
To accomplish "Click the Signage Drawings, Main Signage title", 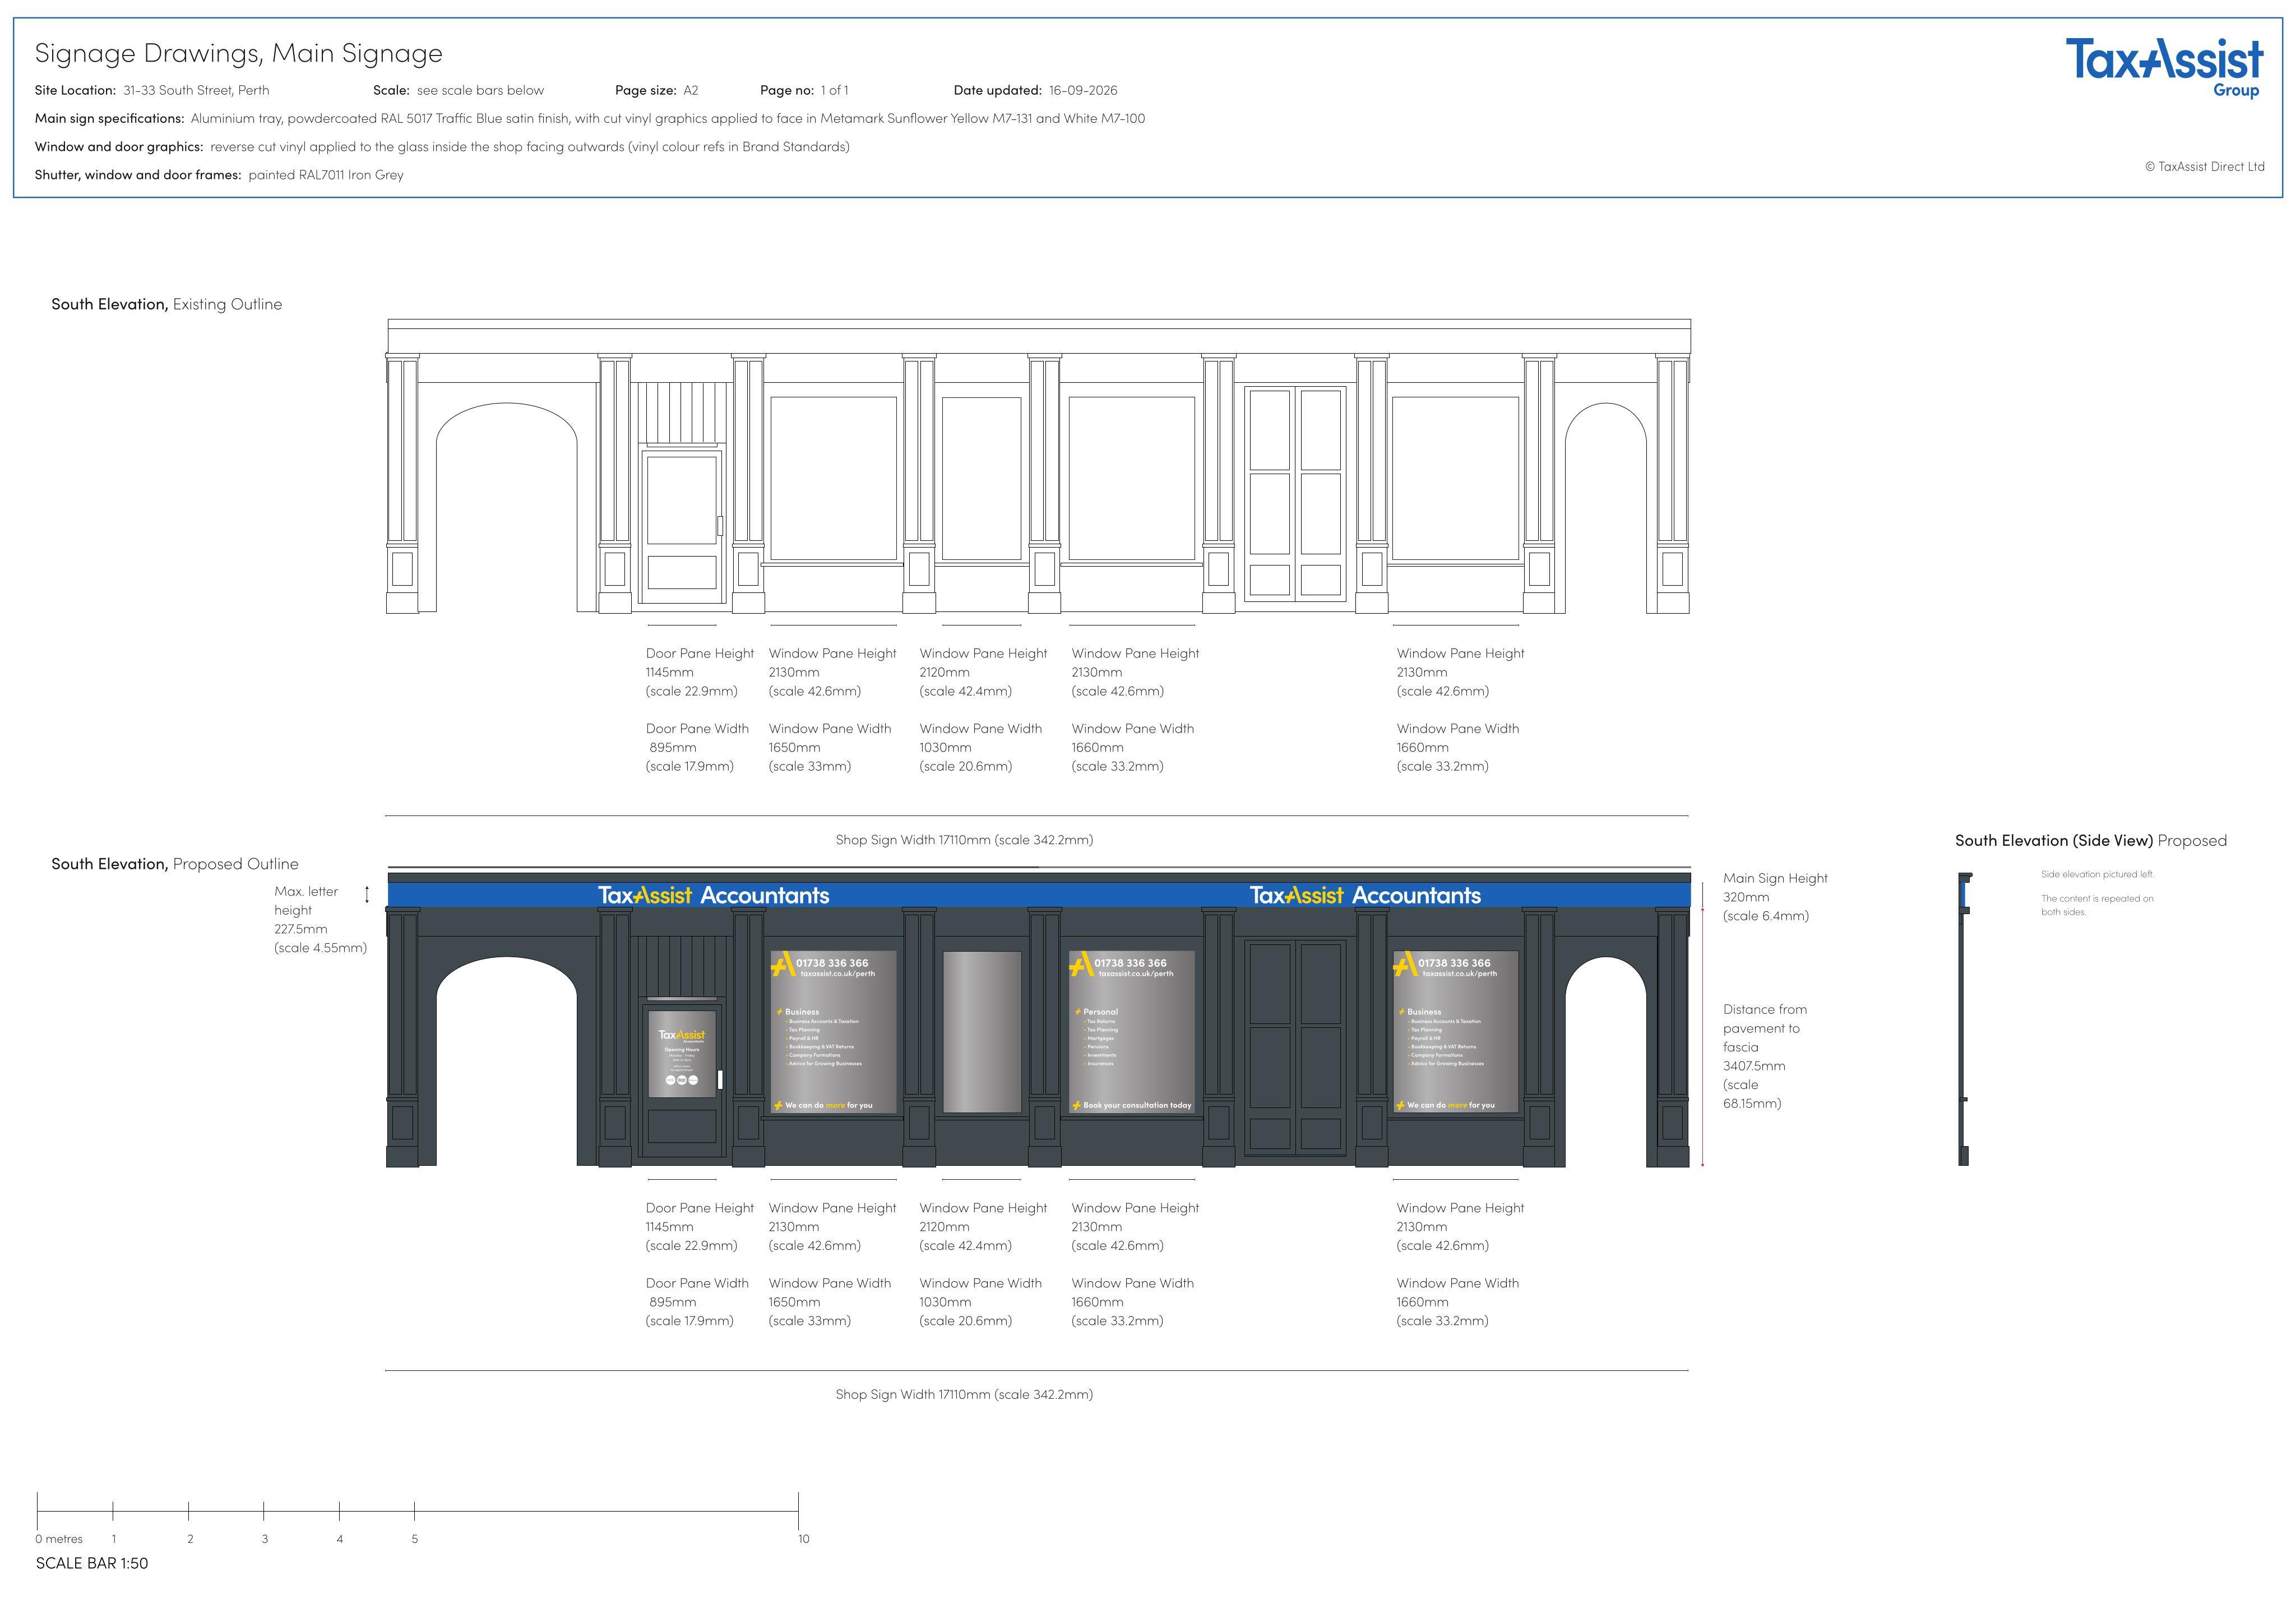I will tap(239, 54).
